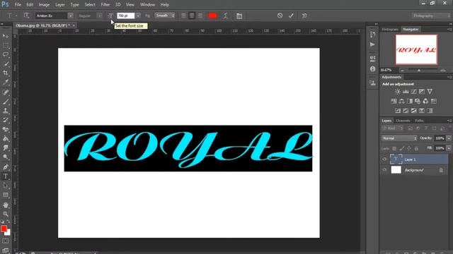Image resolution: width=453 pixels, height=254 pixels.
Task: Select the Quick Selection tool
Action: pos(6,64)
